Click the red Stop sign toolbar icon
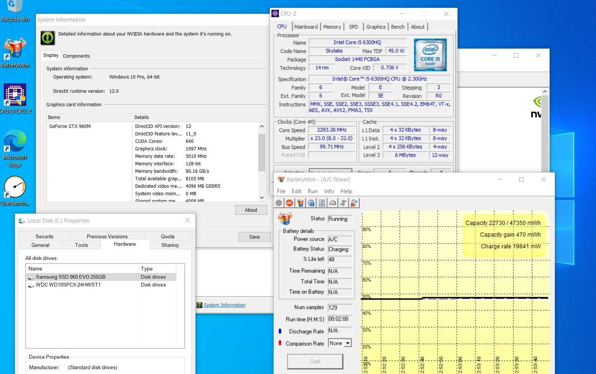 click(x=289, y=203)
